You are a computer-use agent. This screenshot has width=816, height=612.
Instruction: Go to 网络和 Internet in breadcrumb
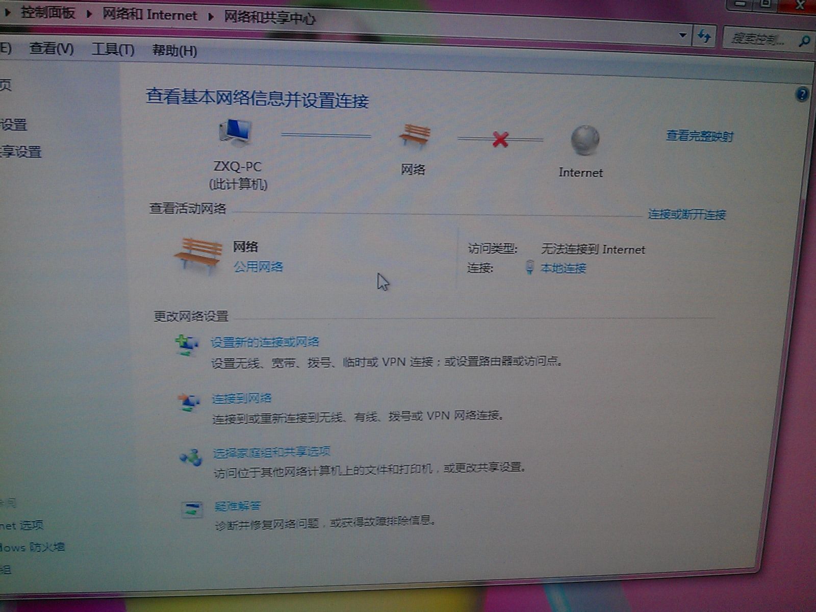pos(149,14)
